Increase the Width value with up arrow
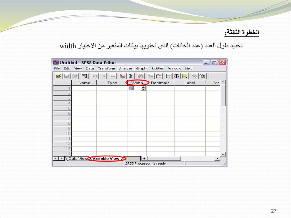Image resolution: width=291 pixels, height=218 pixels. click(143, 87)
